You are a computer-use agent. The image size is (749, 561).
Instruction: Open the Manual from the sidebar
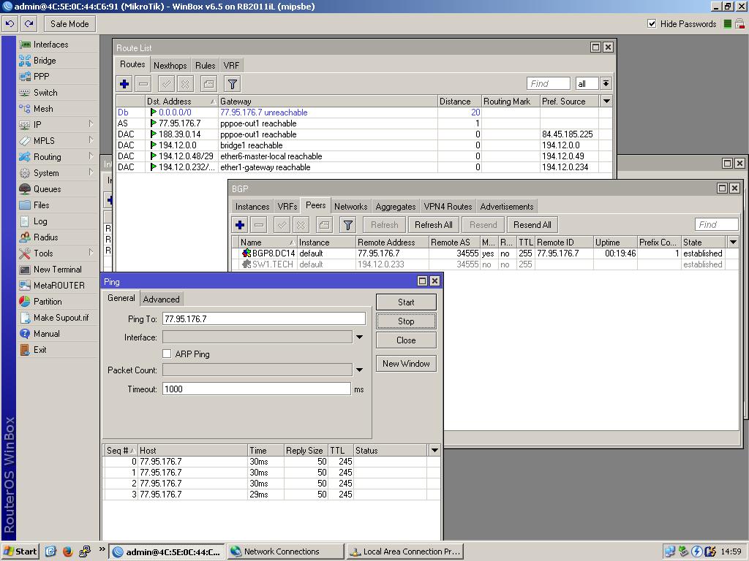[x=46, y=334]
